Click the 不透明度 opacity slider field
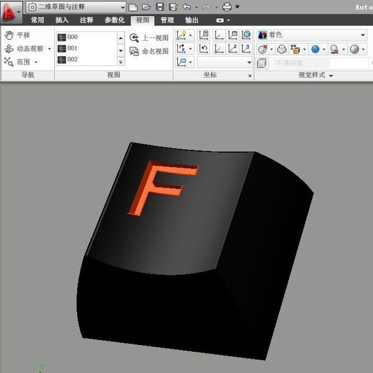Viewport: 373px width, 373px height. 301,63
